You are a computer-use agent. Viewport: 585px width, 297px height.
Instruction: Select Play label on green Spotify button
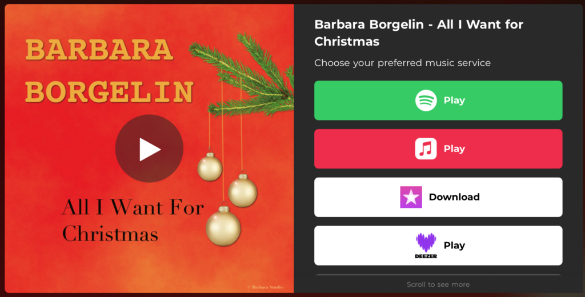point(454,101)
